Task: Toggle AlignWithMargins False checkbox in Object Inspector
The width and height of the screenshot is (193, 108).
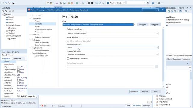Action: tap(18, 70)
